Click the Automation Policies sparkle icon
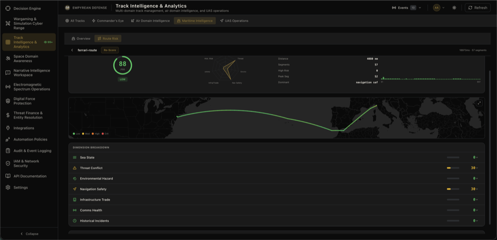The image size is (497, 240). tap(8, 140)
